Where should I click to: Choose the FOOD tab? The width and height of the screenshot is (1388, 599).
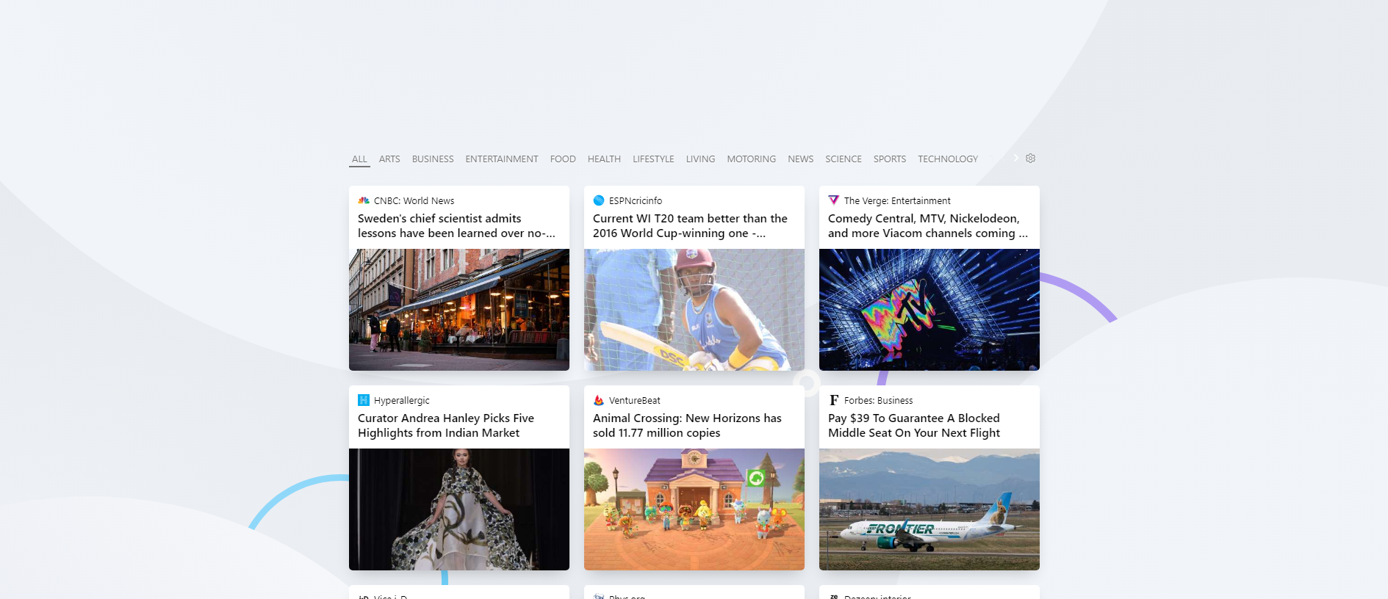(x=563, y=159)
